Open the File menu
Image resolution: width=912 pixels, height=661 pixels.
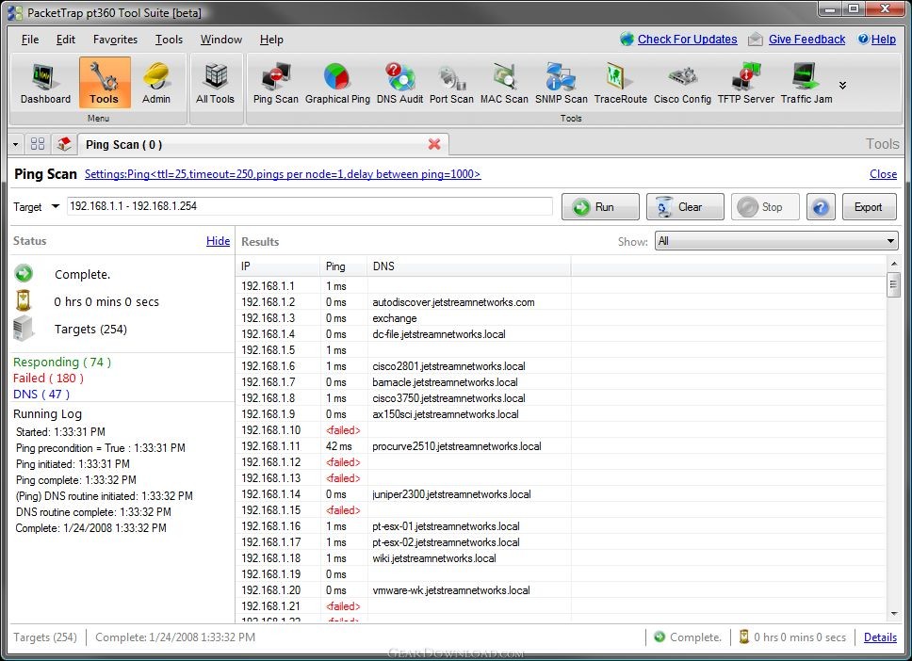pyautogui.click(x=30, y=40)
